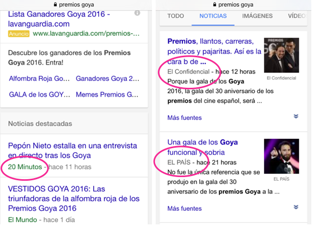The image size is (315, 227).
Task: Open Pepón Nieto estalla news headline
Action: [x=73, y=150]
